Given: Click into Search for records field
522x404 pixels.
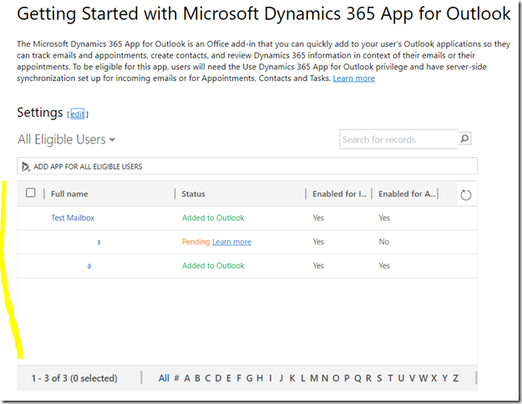Looking at the screenshot, I should [x=398, y=139].
